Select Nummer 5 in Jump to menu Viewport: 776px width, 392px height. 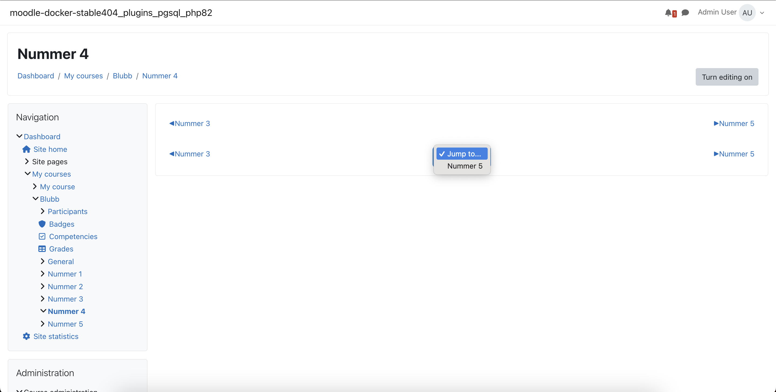click(462, 166)
